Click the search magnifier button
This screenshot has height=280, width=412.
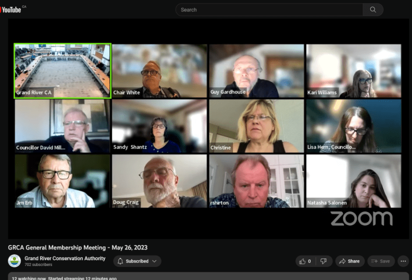pos(373,10)
